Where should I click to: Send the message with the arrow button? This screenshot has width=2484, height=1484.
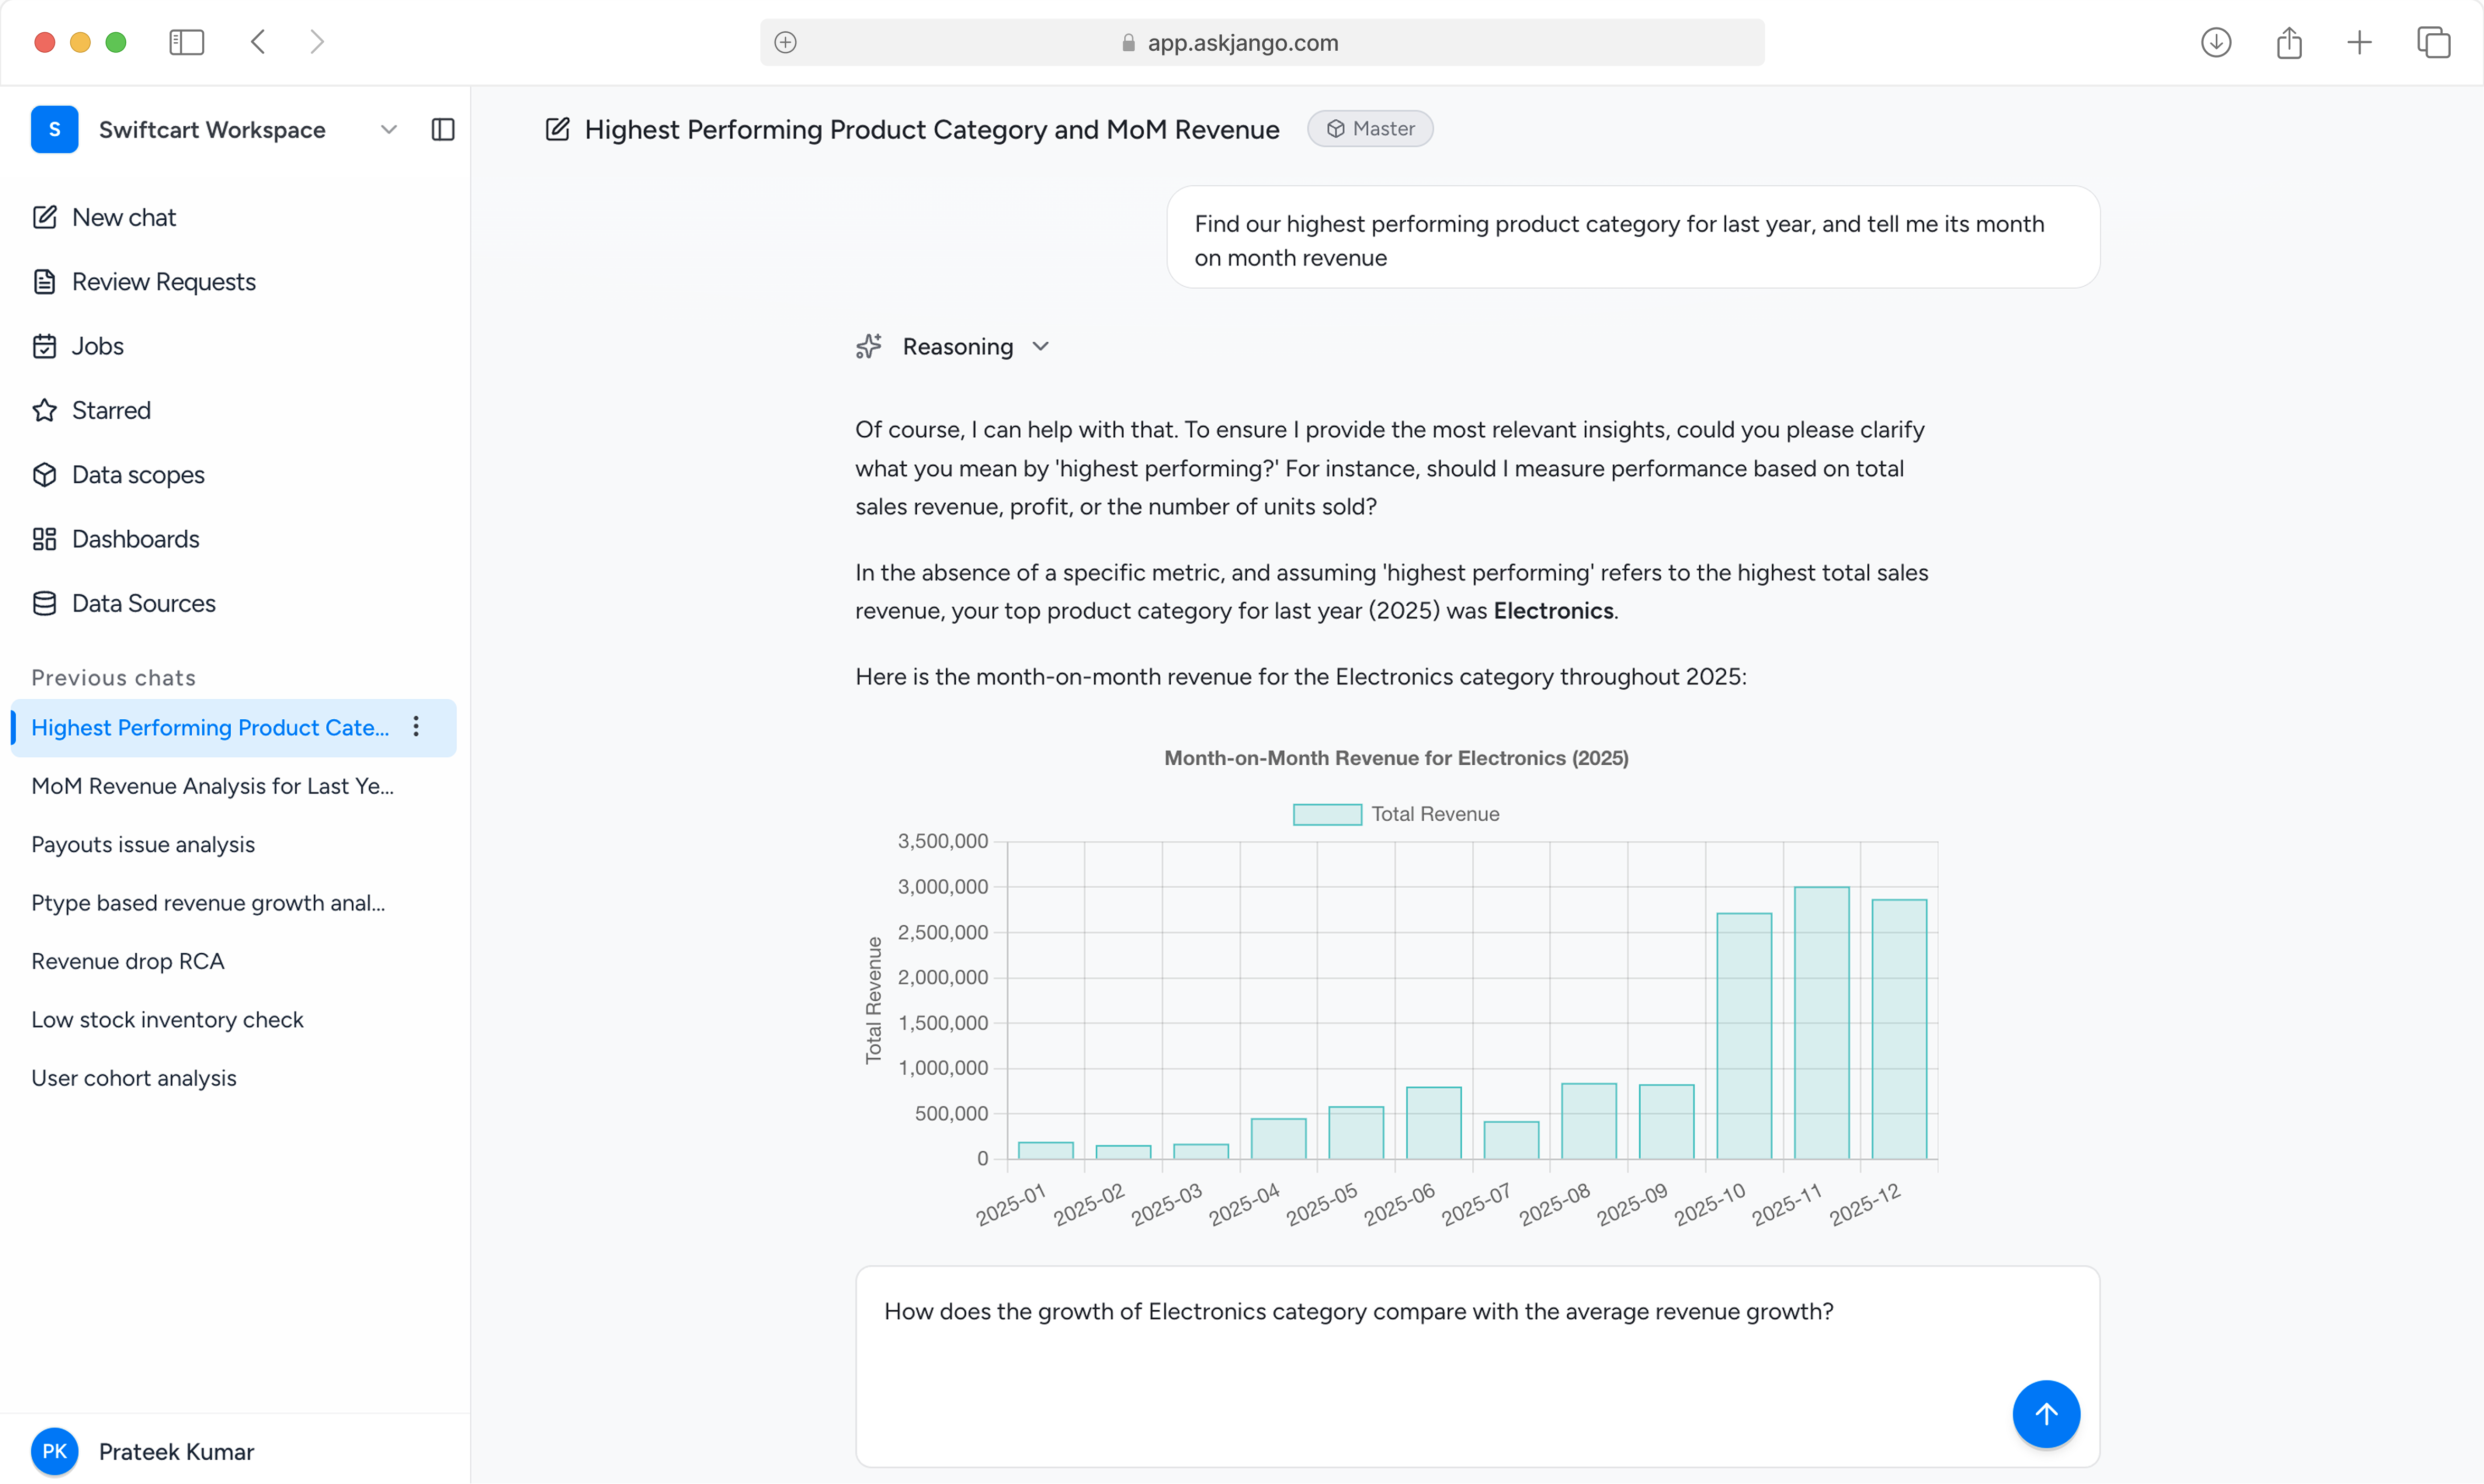(2045, 1414)
